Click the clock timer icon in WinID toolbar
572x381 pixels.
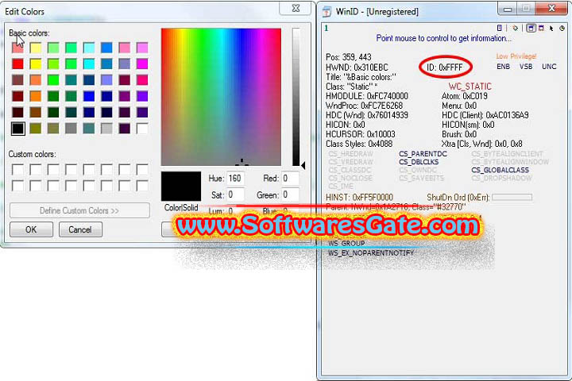(562, 28)
